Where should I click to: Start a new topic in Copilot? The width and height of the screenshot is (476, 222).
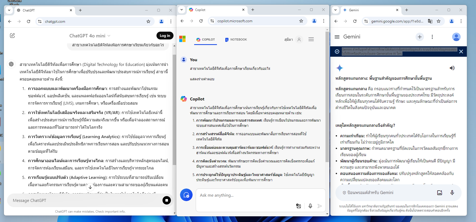[186, 195]
